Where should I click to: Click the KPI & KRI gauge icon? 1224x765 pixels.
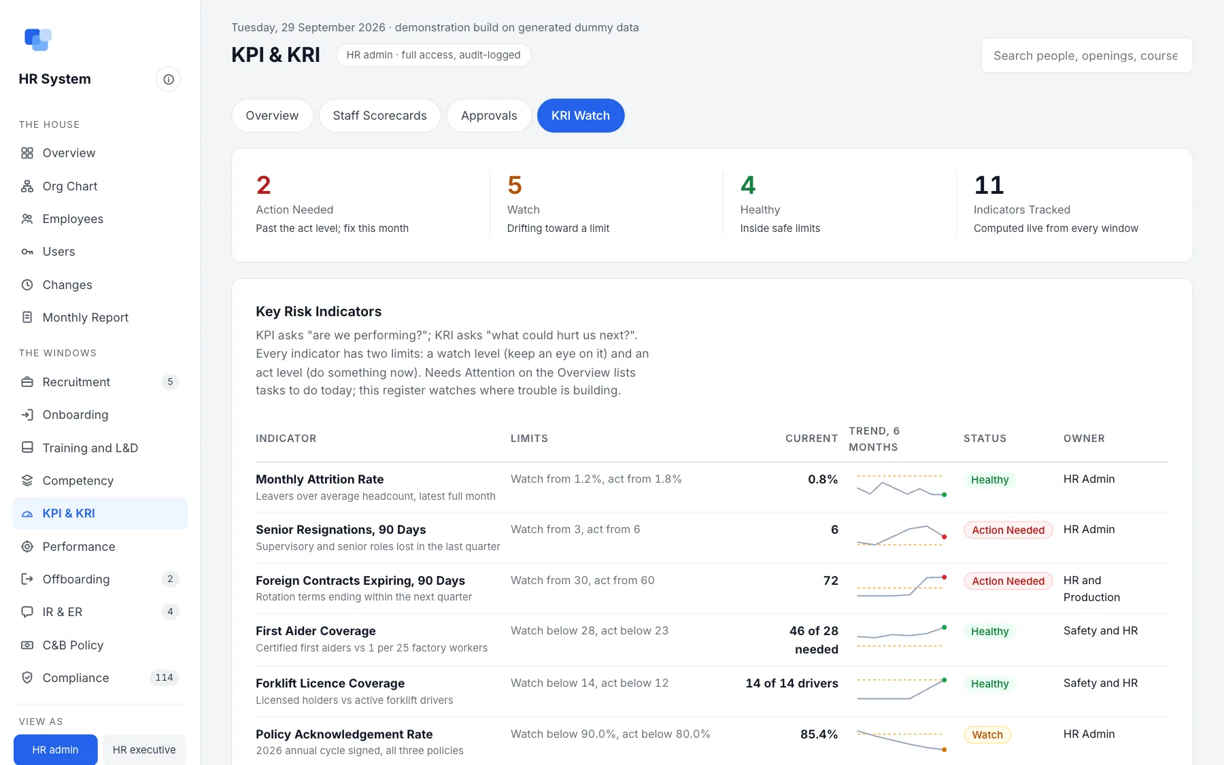point(27,513)
